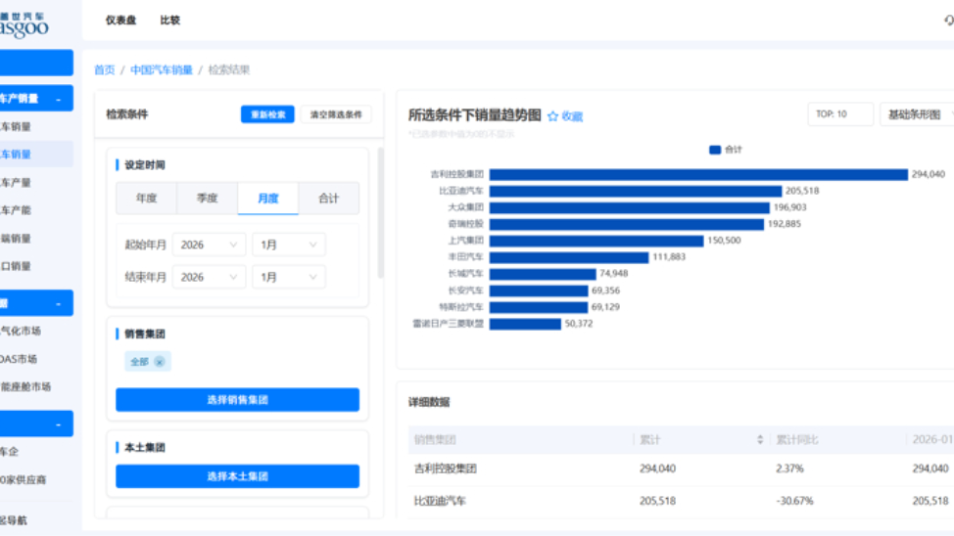Image resolution: width=954 pixels, height=536 pixels.
Task: Toggle the 合计 legend swatch in chart
Action: point(715,150)
